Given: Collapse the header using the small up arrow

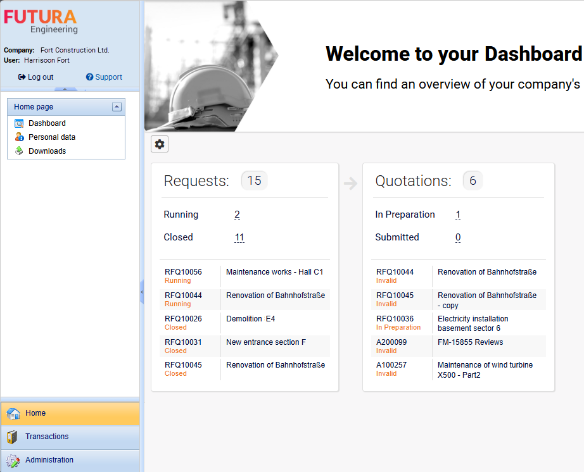Looking at the screenshot, I should 65,89.
